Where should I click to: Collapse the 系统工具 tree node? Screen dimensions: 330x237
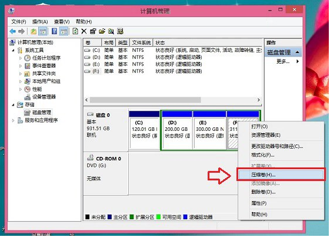click(14, 50)
